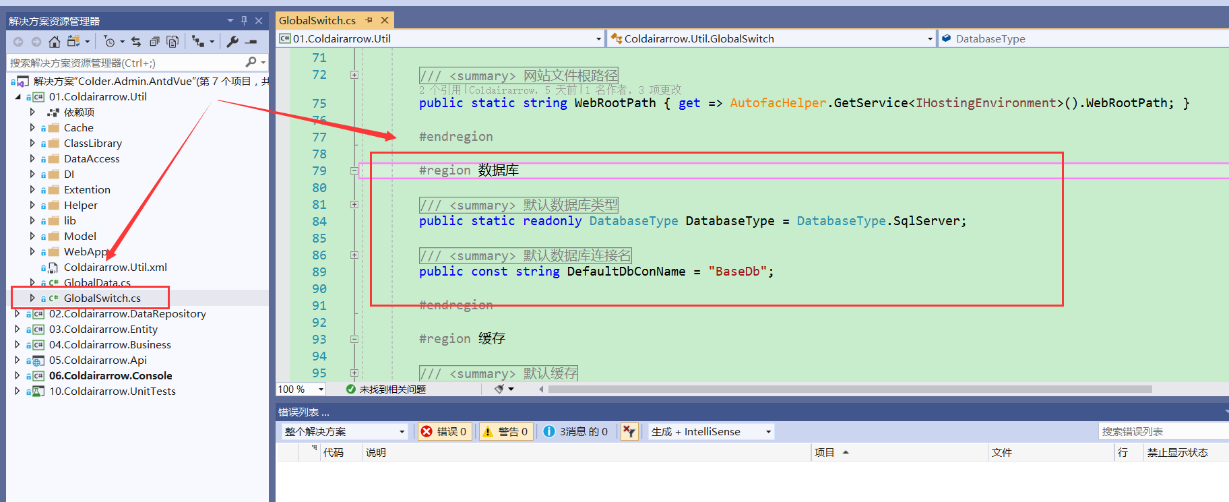
Task: Toggle the Messages 0 filter
Action: coord(576,432)
